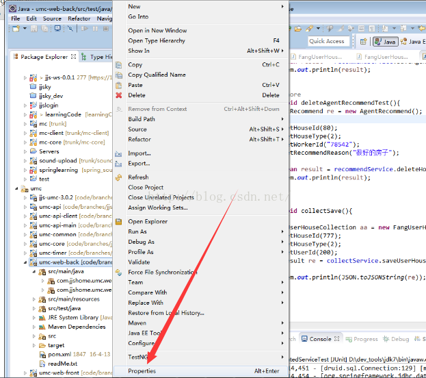The height and width of the screenshot is (378, 426).
Task: Open the Edit menu
Action: [31, 18]
